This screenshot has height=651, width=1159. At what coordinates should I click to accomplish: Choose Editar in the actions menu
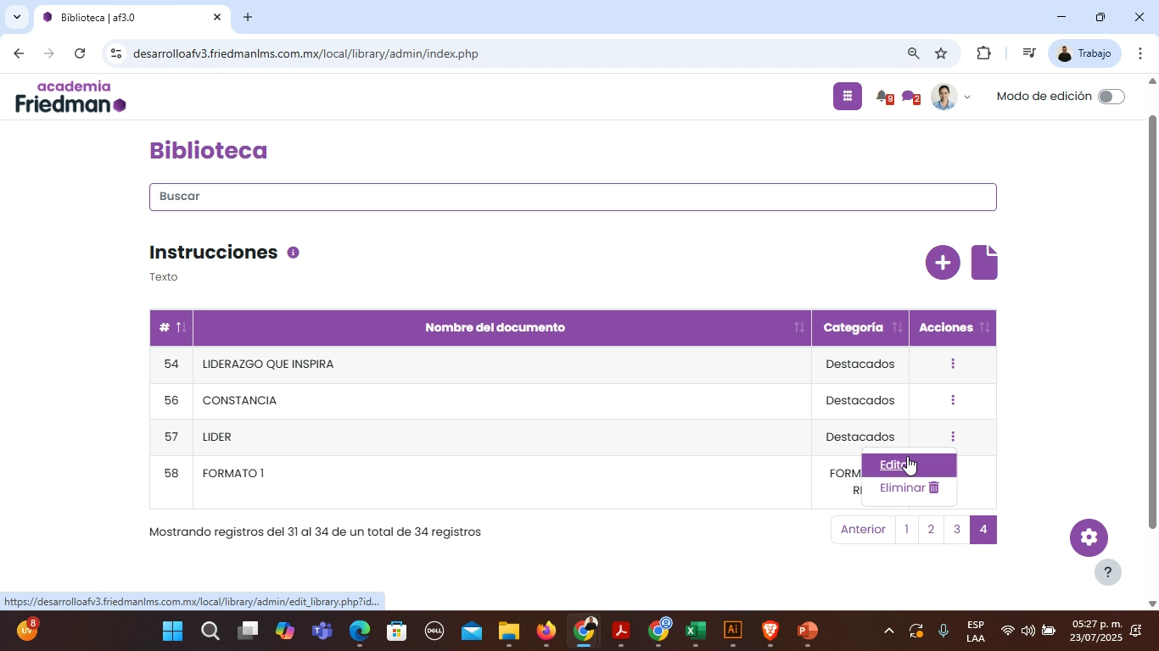[909, 465]
